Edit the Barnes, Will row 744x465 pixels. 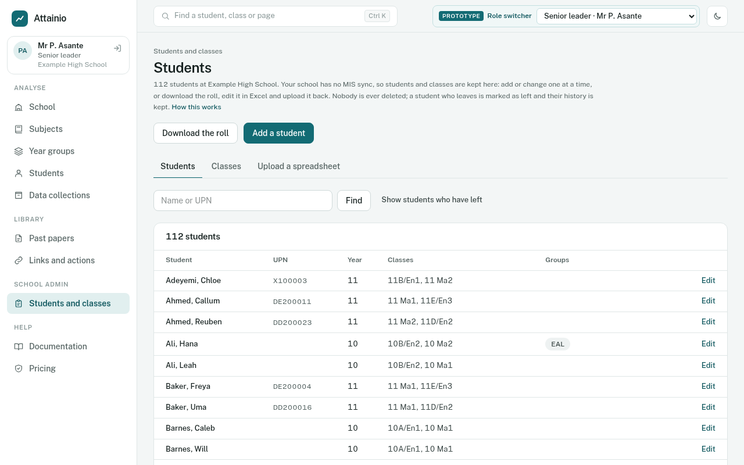tap(708, 449)
